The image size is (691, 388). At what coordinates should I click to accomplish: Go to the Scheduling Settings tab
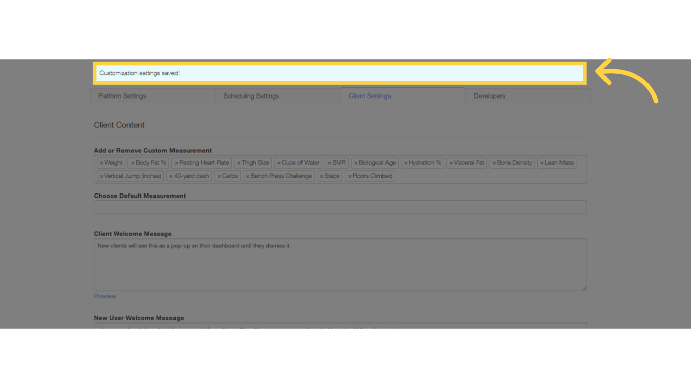(x=250, y=95)
